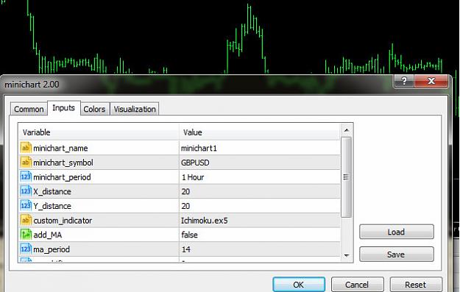Click the integer icon beside minichart_period

(26, 177)
